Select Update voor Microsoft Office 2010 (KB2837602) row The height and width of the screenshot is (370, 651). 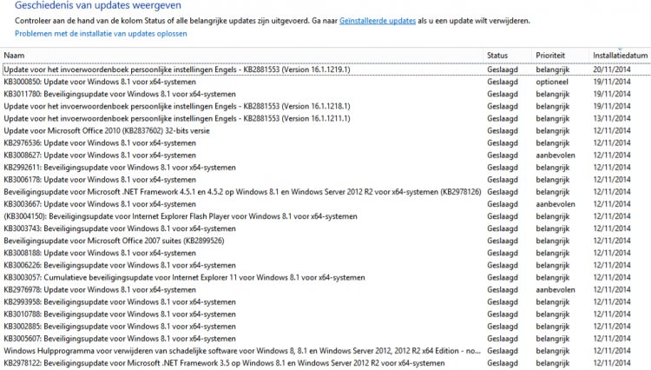(x=325, y=131)
